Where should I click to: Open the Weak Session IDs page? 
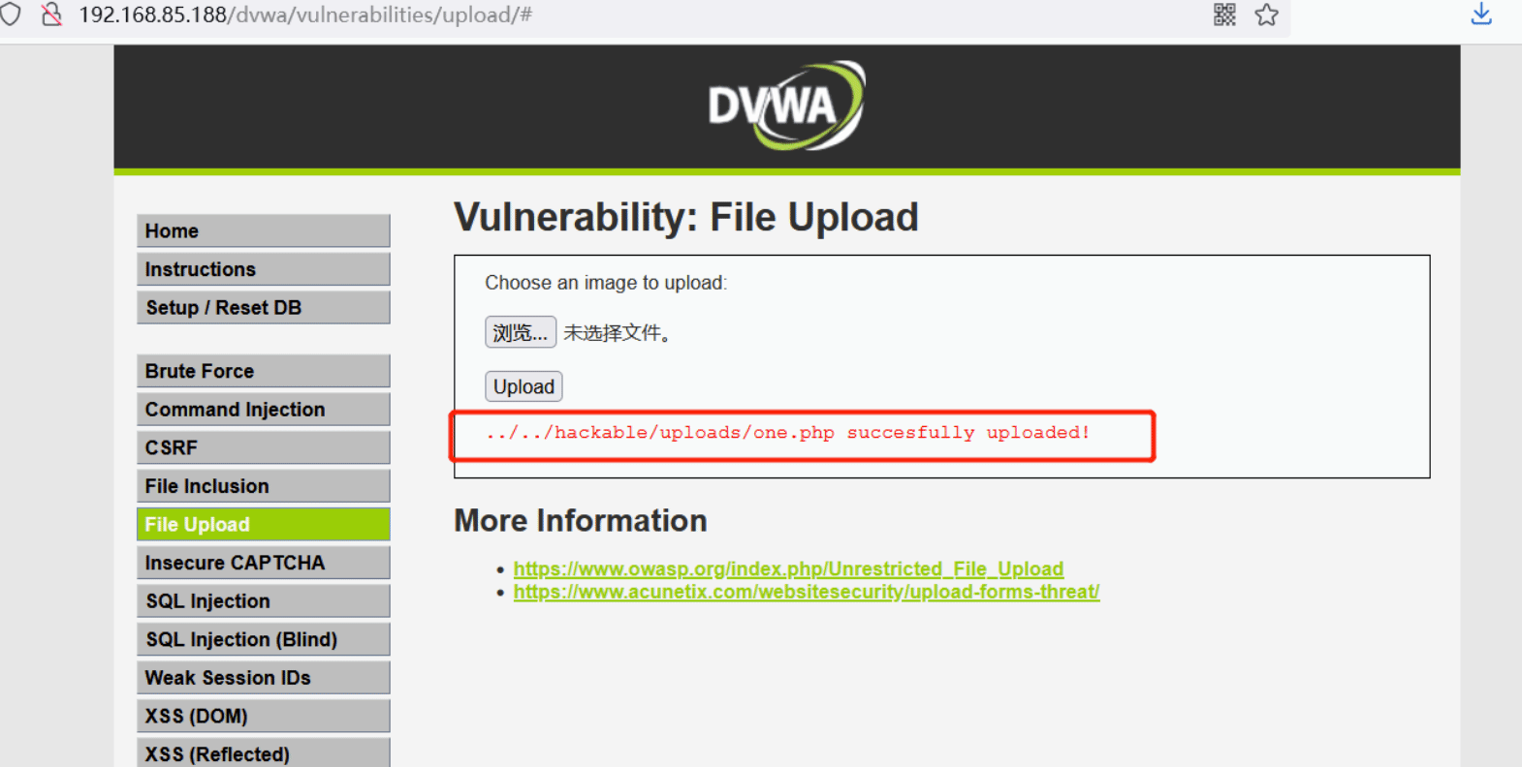point(264,678)
